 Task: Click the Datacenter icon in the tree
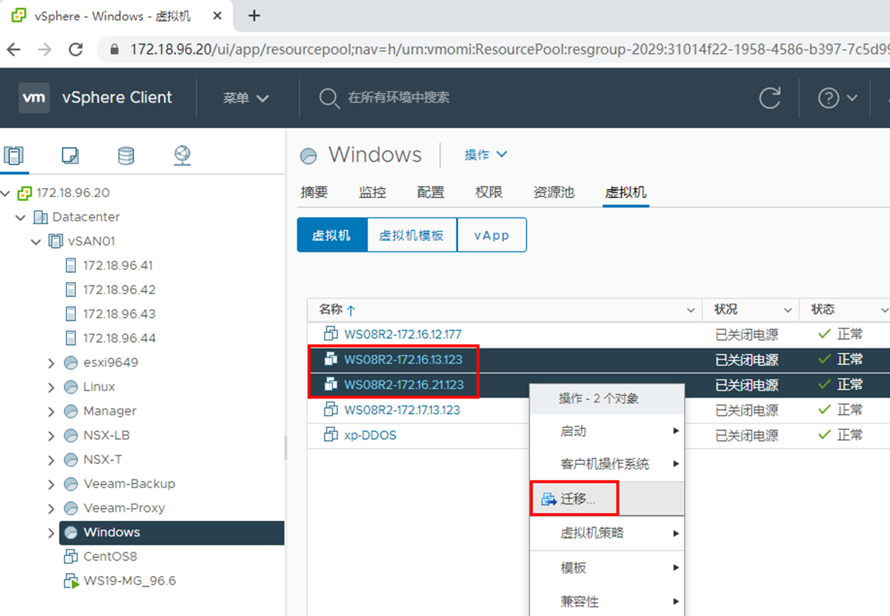(41, 217)
